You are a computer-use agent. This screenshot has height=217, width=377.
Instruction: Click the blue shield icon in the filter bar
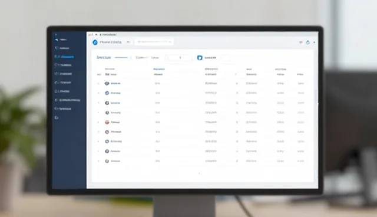[x=200, y=58]
